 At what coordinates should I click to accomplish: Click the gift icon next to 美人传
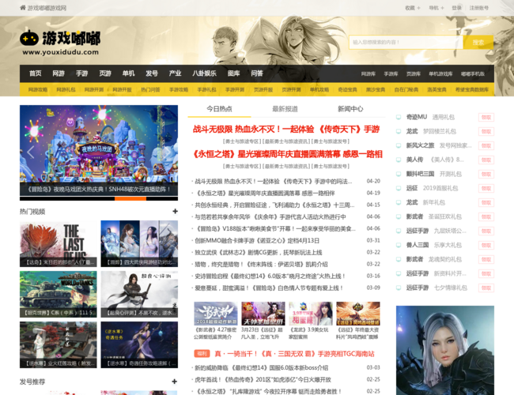400,160
